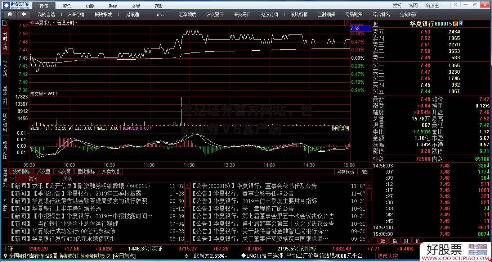Click the add page icon above 分时走势
Viewport: 492px width, 262px height.
click(x=5, y=23)
